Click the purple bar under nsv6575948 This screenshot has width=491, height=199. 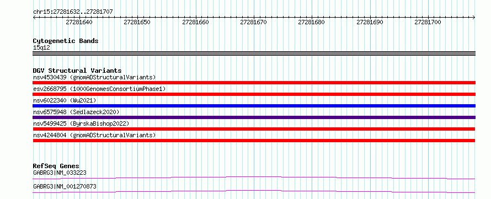click(x=254, y=117)
